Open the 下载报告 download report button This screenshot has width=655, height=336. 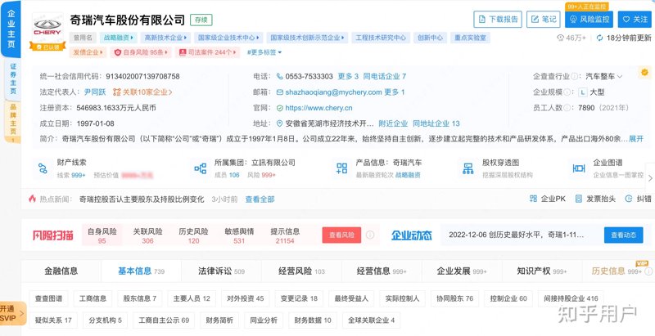[x=498, y=19]
